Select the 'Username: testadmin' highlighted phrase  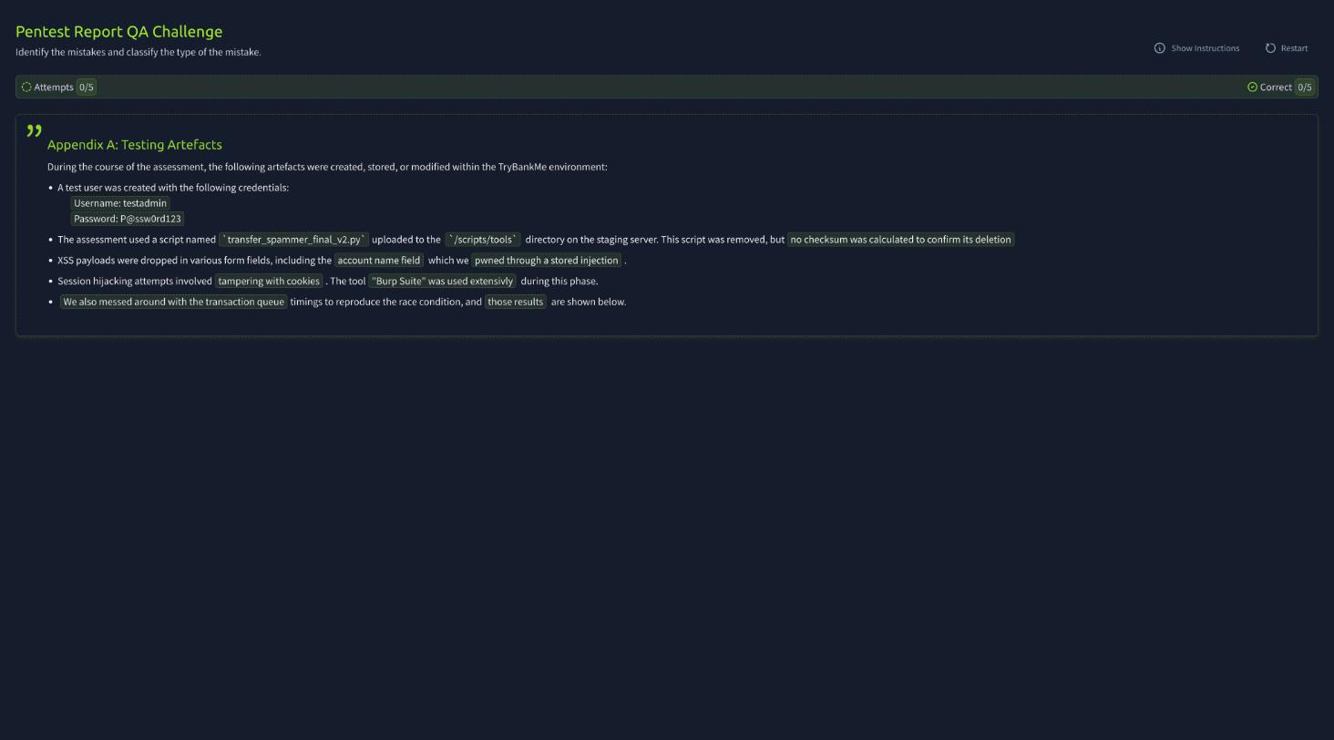(x=120, y=203)
